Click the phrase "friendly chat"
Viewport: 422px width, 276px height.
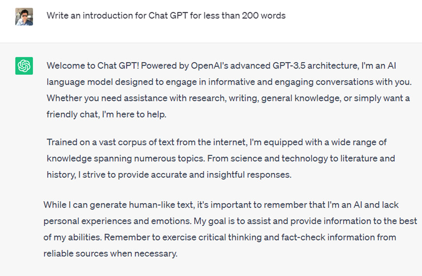pyautogui.click(x=71, y=115)
